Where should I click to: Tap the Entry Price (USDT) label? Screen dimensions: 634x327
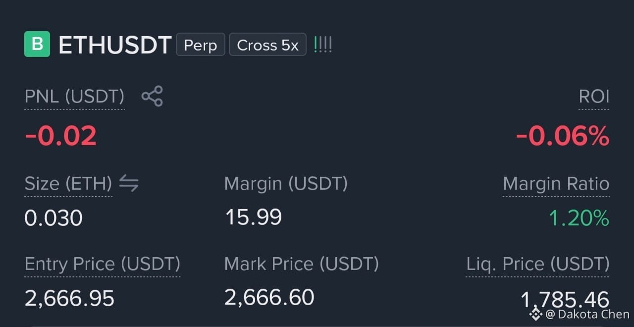103,264
